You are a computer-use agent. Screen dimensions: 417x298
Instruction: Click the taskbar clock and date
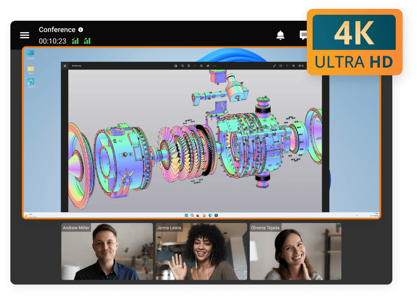(375, 215)
